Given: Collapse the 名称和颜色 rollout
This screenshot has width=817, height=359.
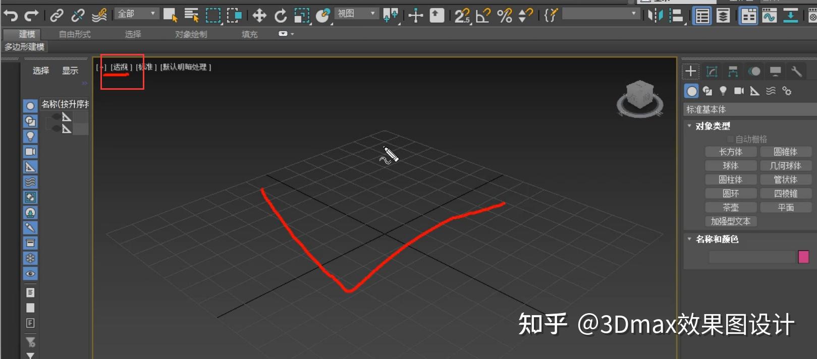Looking at the screenshot, I should point(689,239).
